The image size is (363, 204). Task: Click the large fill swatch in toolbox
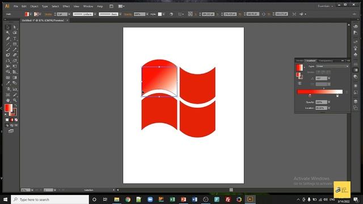[9, 108]
